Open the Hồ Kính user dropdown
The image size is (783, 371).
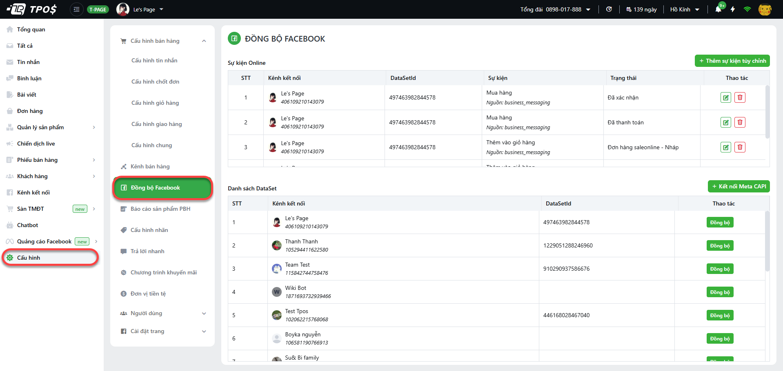click(685, 9)
